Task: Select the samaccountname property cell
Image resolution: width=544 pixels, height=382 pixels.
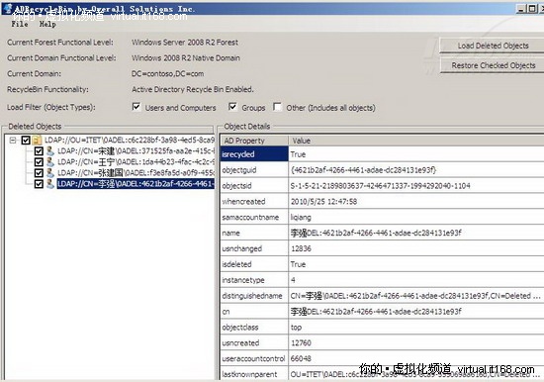Action: pyautogui.click(x=254, y=218)
